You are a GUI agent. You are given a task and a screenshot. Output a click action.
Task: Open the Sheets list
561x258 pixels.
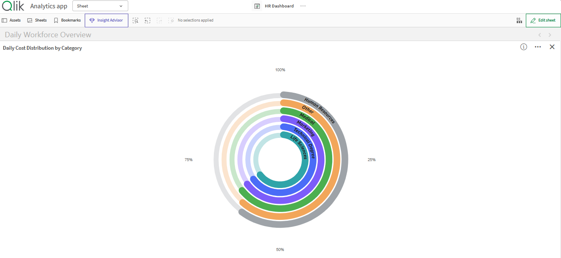coord(37,20)
